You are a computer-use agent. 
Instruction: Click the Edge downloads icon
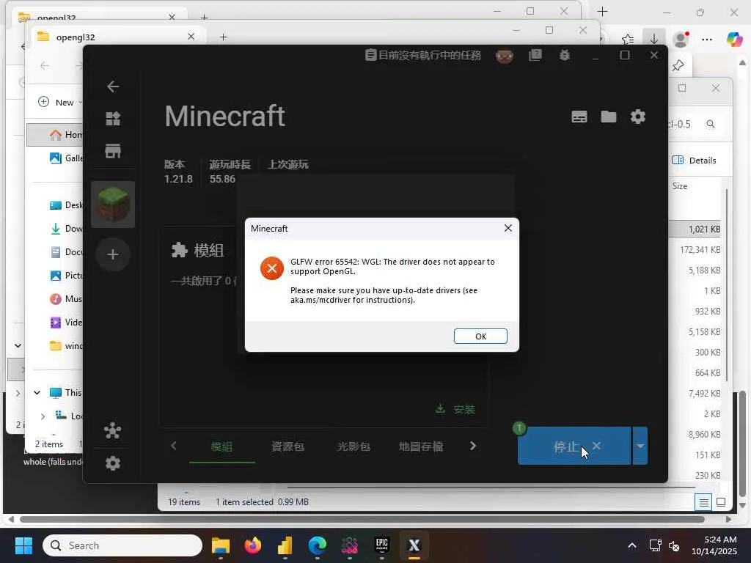(x=653, y=40)
